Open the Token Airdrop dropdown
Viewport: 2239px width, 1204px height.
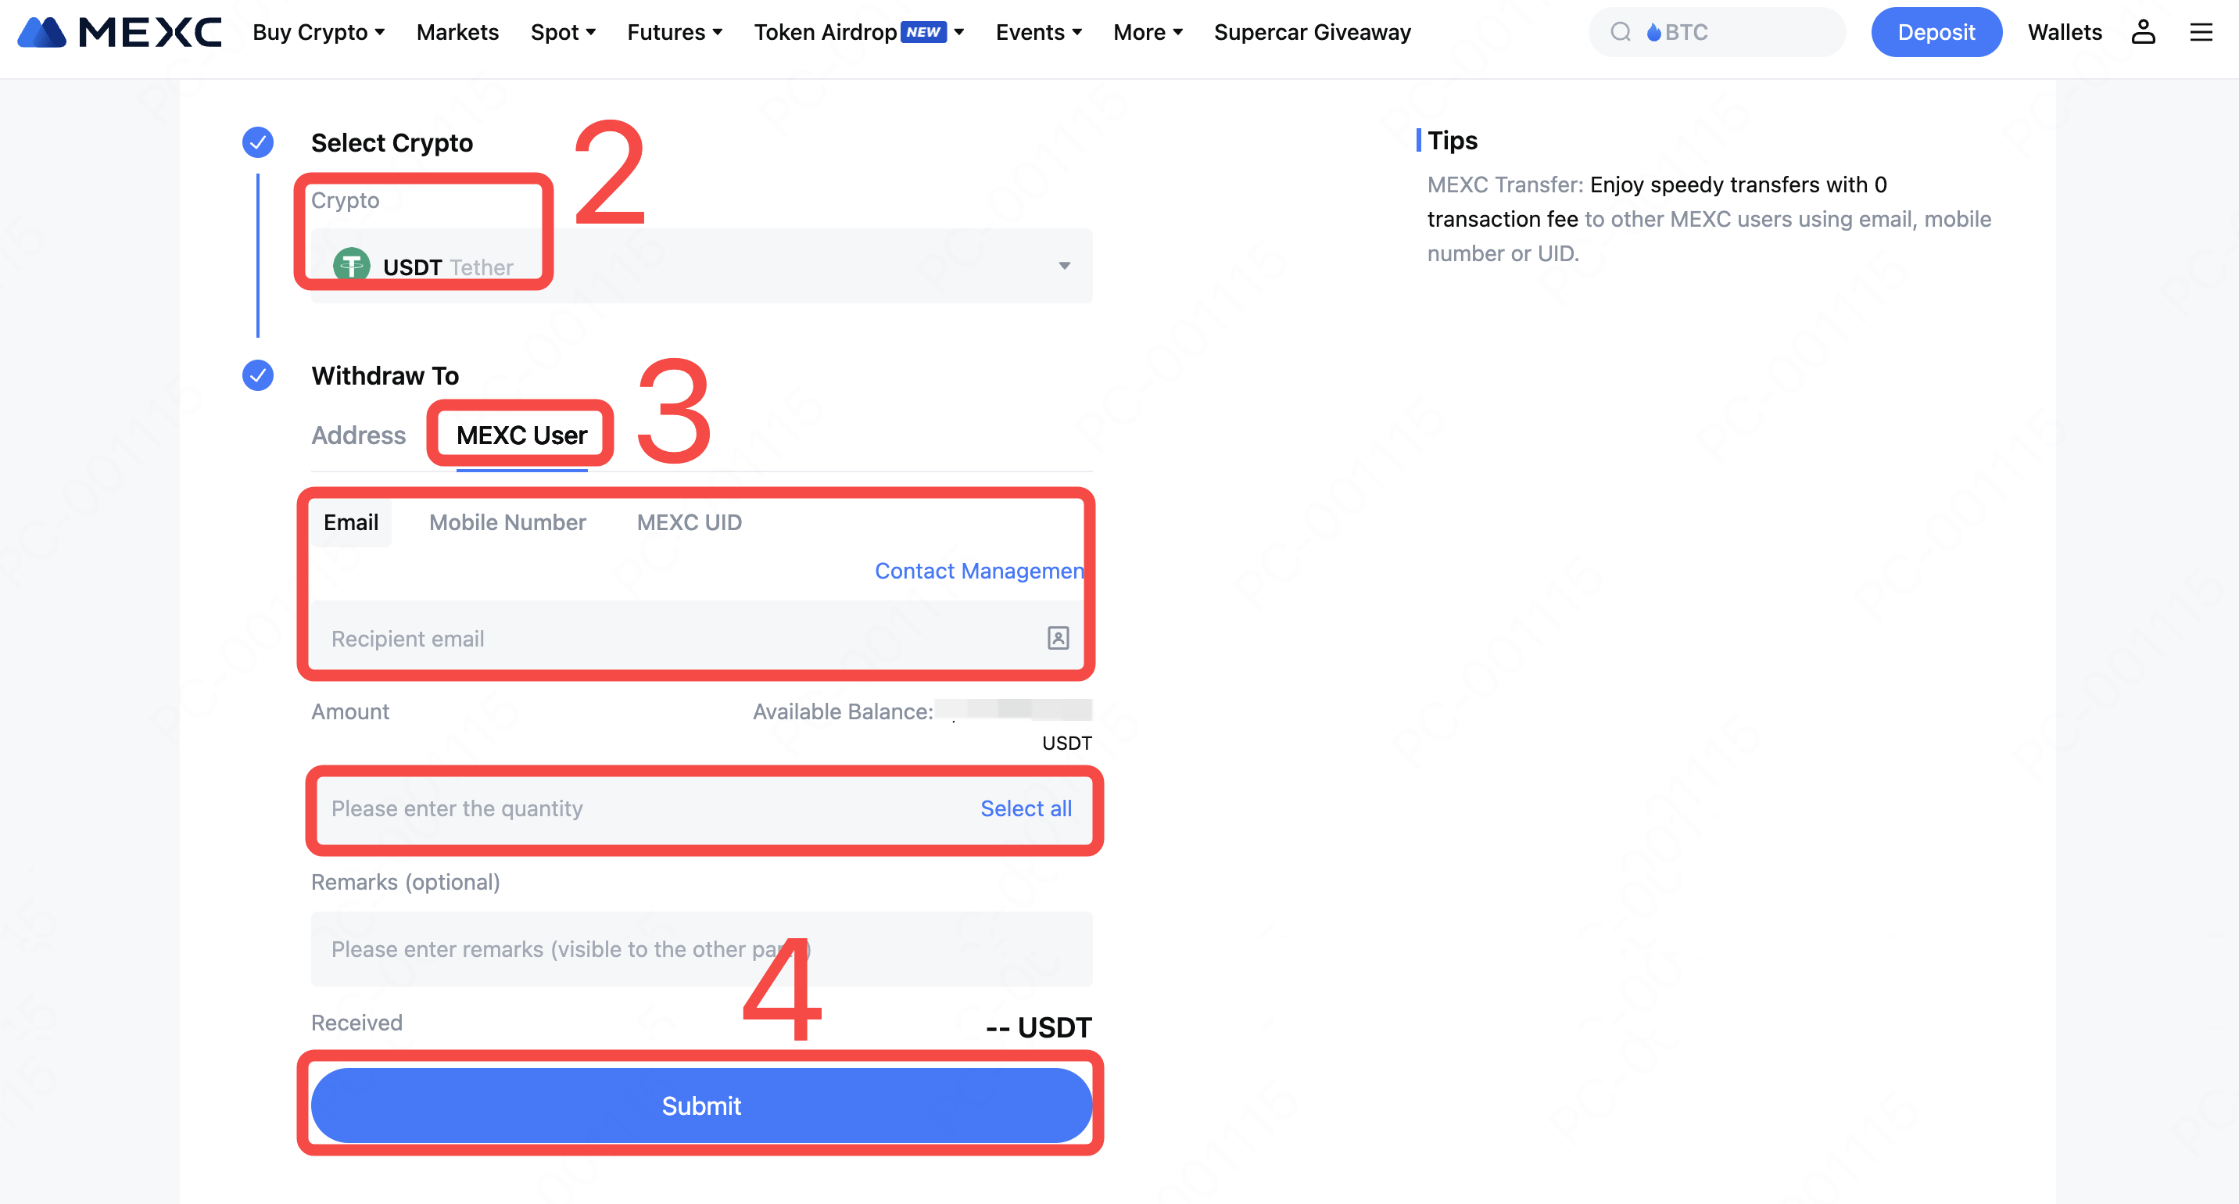(x=858, y=32)
